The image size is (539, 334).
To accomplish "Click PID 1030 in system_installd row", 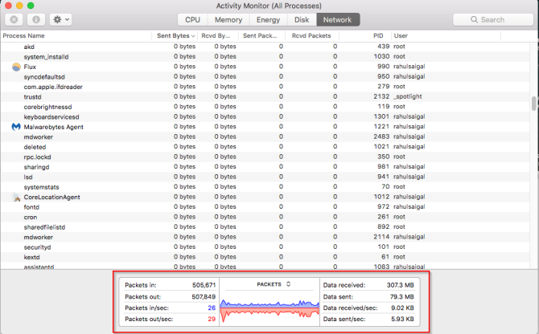I will pyautogui.click(x=381, y=56).
